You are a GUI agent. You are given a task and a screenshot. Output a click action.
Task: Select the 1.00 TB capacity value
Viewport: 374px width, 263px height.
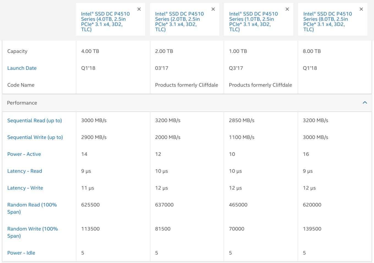(x=238, y=51)
